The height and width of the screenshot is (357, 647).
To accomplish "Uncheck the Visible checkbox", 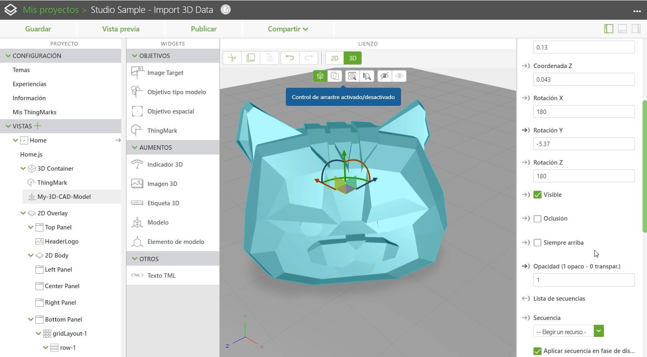I will coord(537,195).
